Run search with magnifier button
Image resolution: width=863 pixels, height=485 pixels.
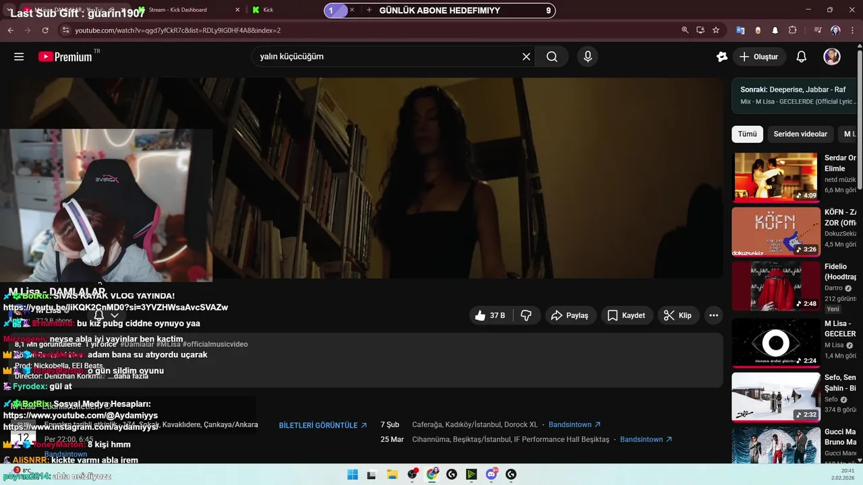click(x=552, y=57)
